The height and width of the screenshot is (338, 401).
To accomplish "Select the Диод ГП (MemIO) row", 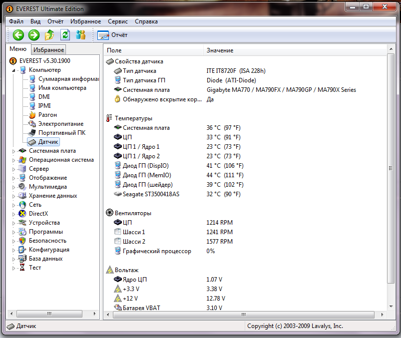I will [246, 175].
